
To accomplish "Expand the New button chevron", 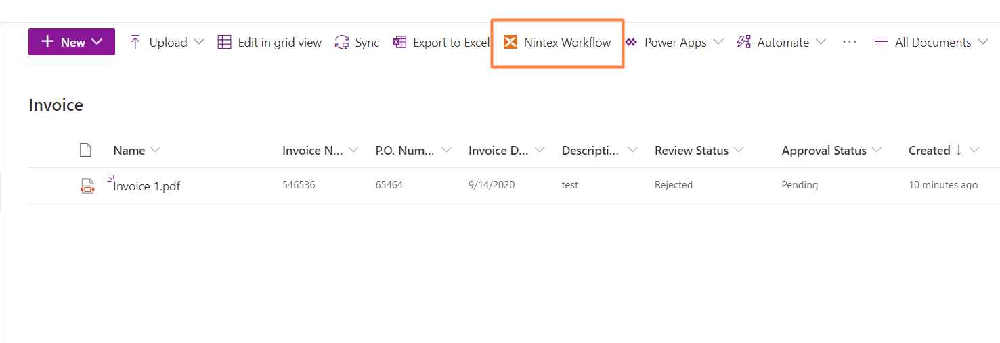I will pyautogui.click(x=97, y=42).
